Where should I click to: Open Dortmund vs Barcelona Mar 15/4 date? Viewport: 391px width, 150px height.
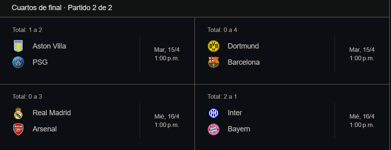coord(362,50)
